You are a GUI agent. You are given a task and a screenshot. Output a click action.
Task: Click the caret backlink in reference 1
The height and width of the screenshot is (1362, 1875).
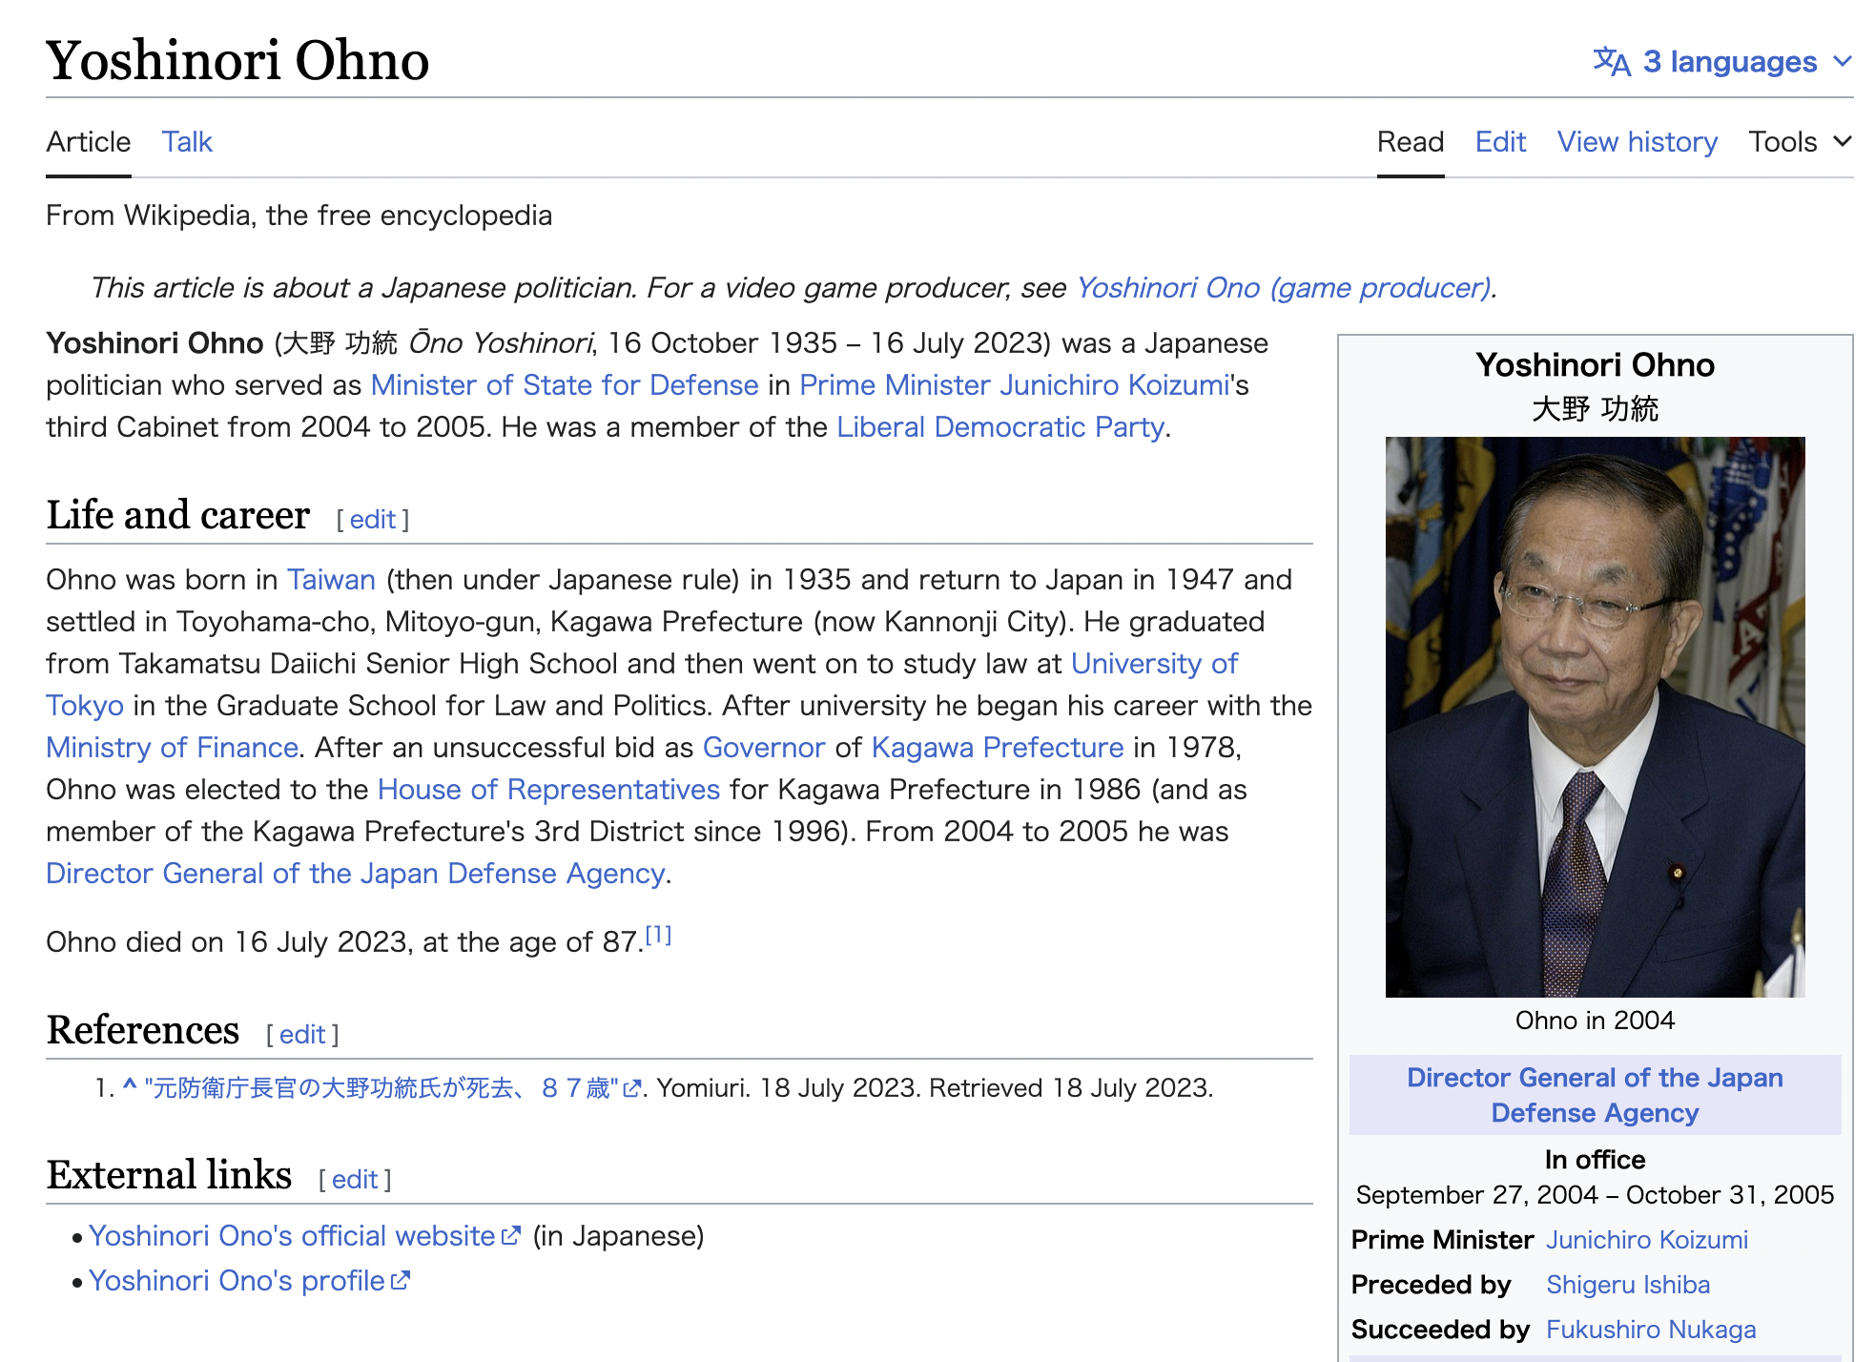[x=130, y=1086]
